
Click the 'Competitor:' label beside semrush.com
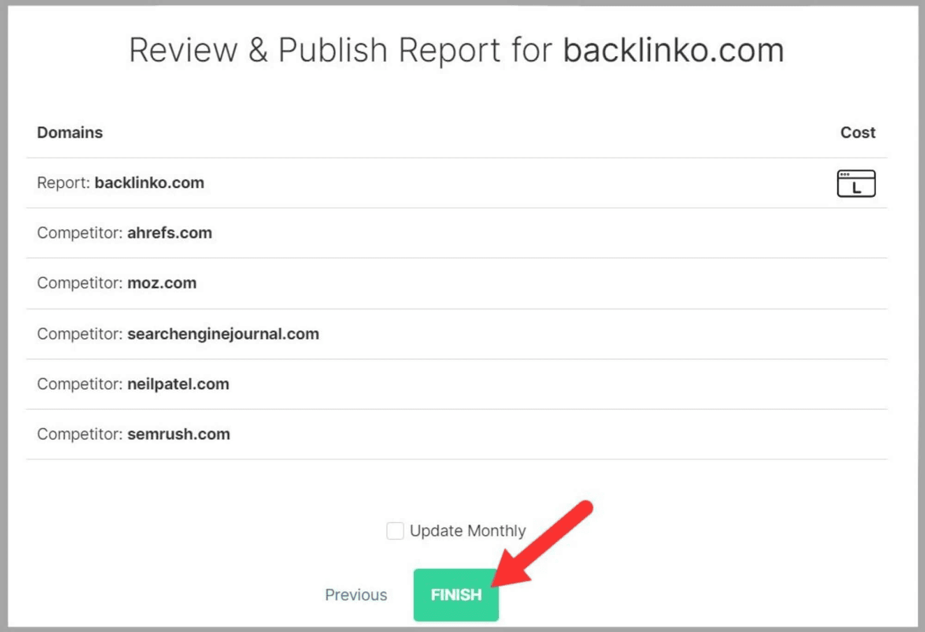tap(80, 434)
